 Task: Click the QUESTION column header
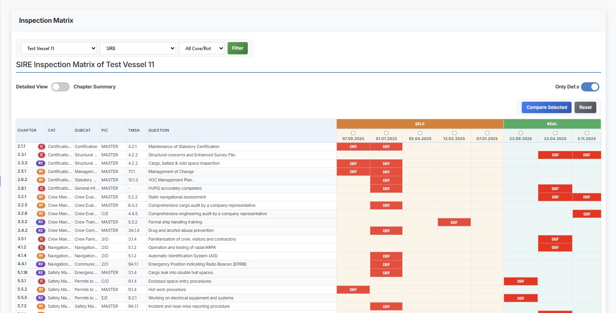pyautogui.click(x=159, y=131)
